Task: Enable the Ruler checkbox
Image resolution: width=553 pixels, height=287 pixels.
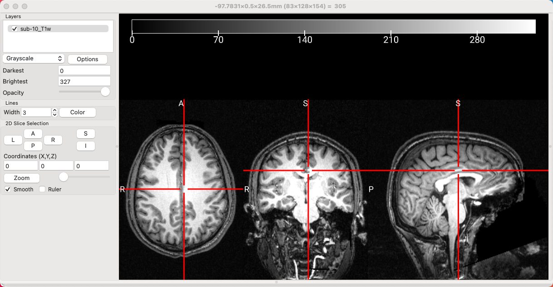Action: click(42, 189)
